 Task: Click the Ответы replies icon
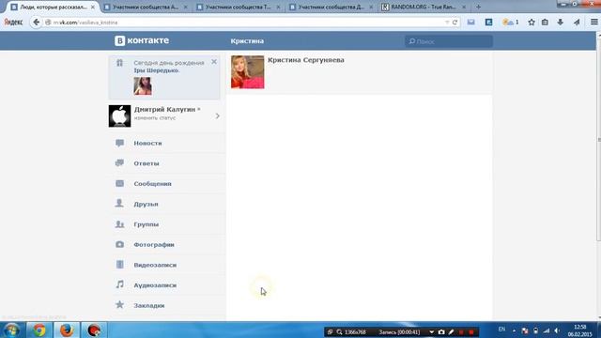(119, 163)
